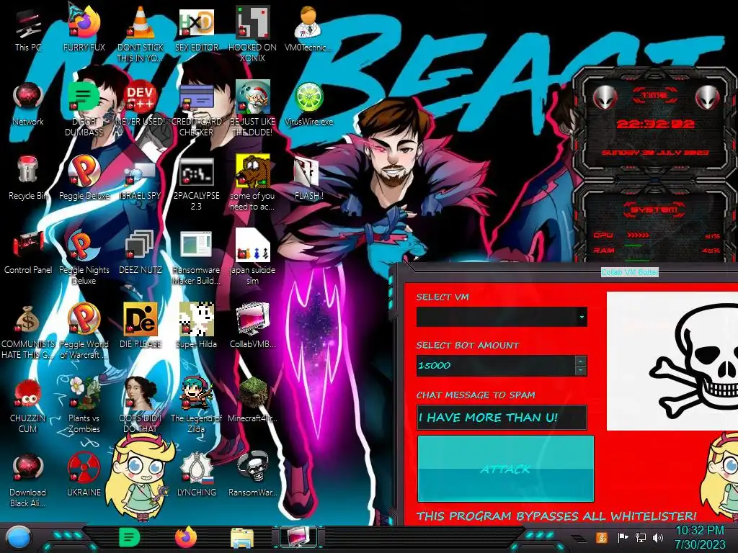The image size is (738, 553).
Task: Select the money bag COMMUNISTS HATE THIS icon
Action: click(28, 320)
